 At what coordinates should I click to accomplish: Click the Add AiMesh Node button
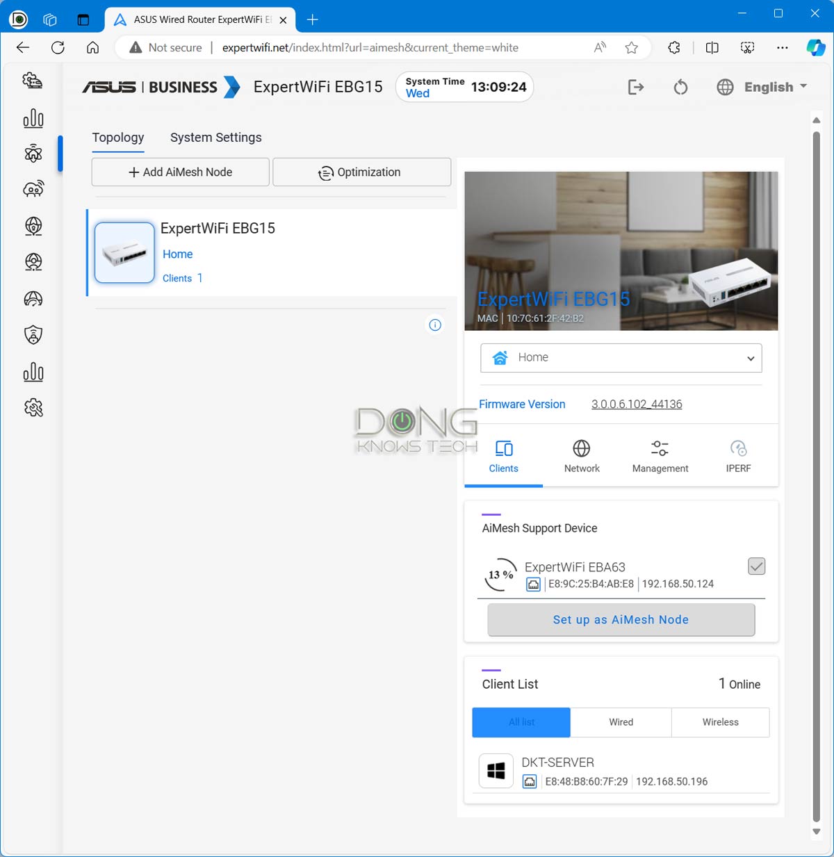(181, 172)
